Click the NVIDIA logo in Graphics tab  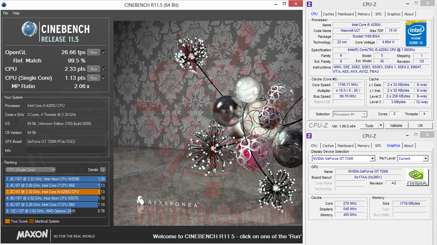pos(417,177)
